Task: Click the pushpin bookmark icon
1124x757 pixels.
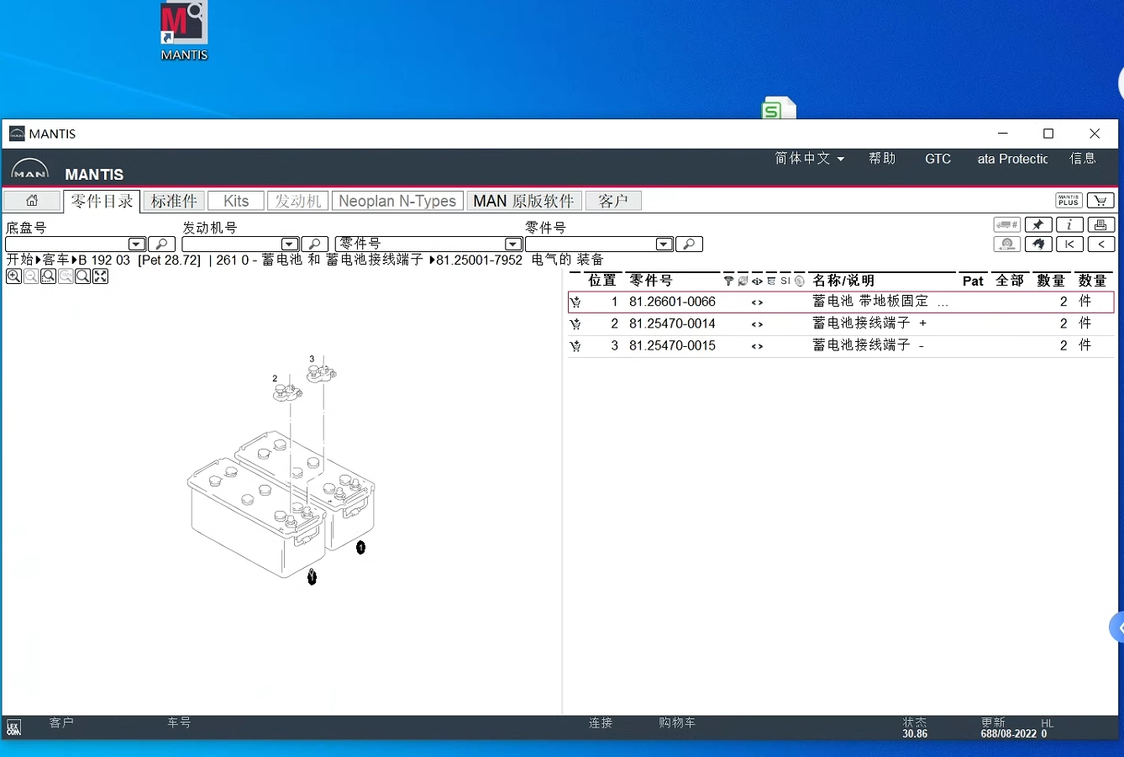Action: click(x=1038, y=224)
